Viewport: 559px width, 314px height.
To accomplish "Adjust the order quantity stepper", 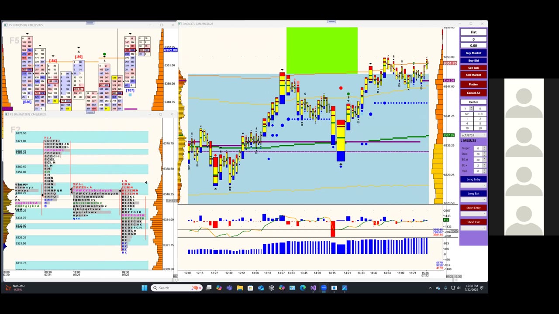I will coord(471,108).
